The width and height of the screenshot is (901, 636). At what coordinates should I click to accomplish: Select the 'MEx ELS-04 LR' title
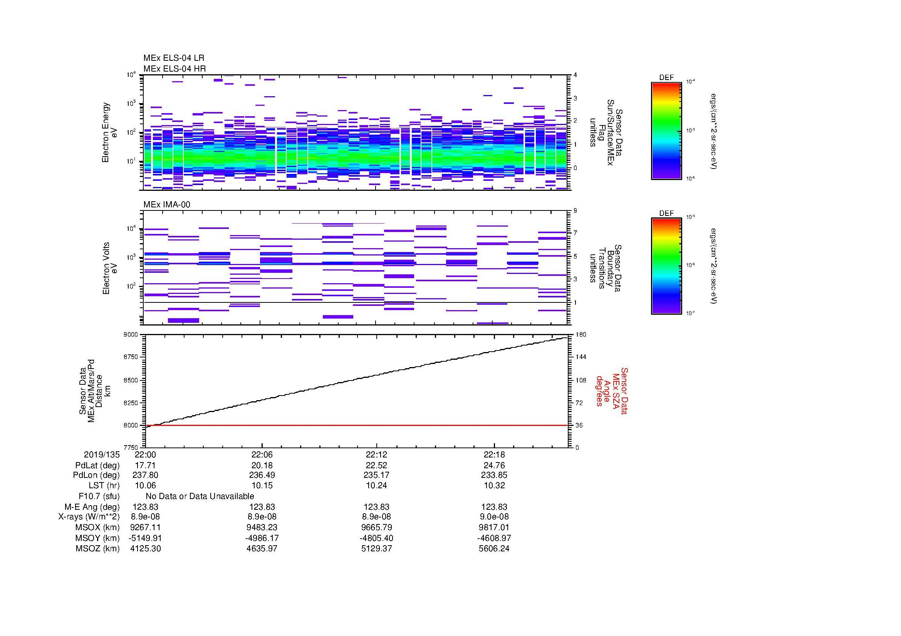point(174,58)
